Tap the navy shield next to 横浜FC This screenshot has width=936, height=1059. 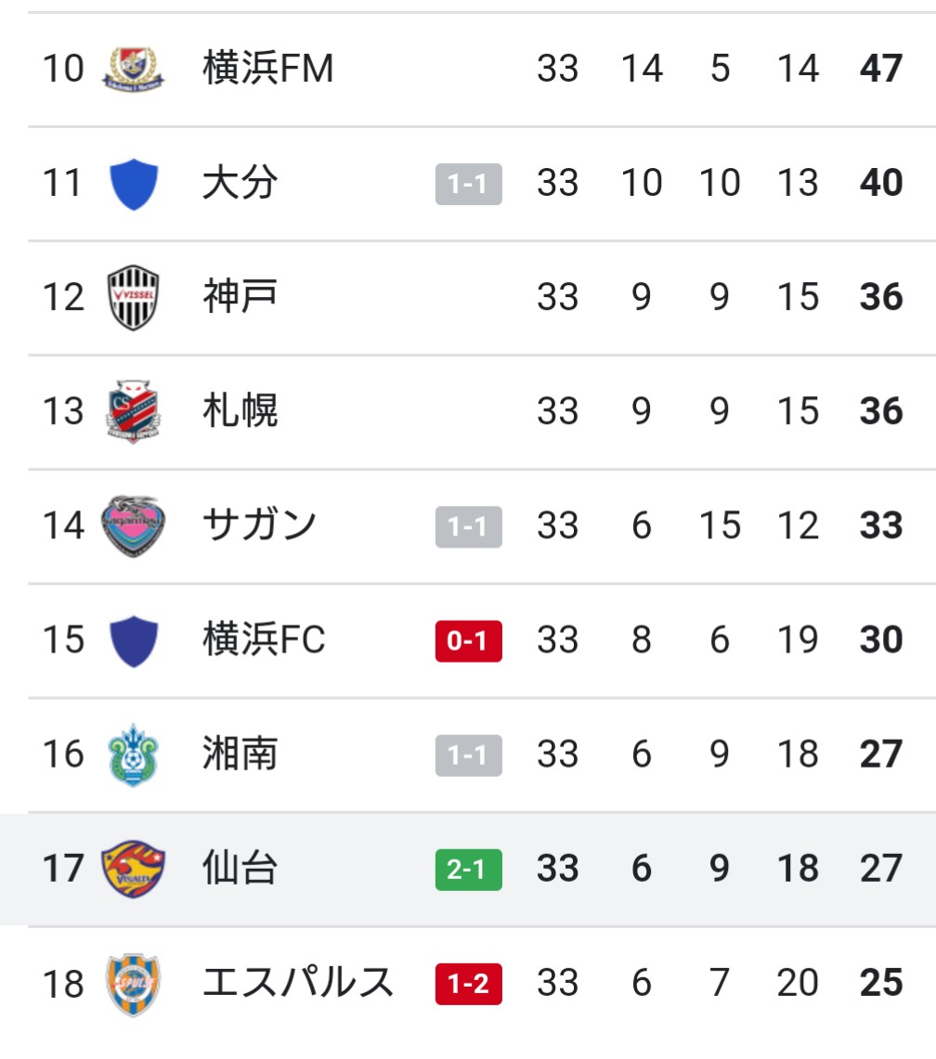134,640
